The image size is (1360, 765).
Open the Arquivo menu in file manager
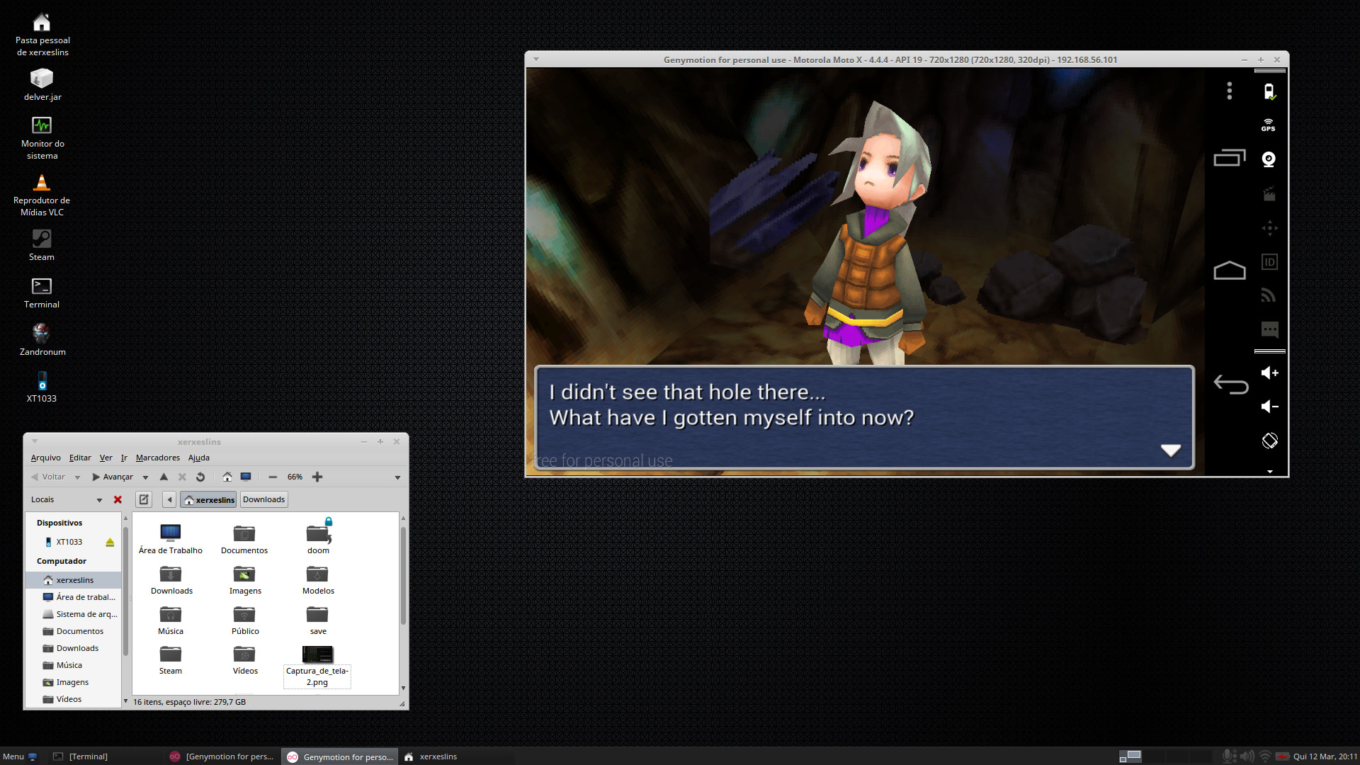(x=45, y=458)
